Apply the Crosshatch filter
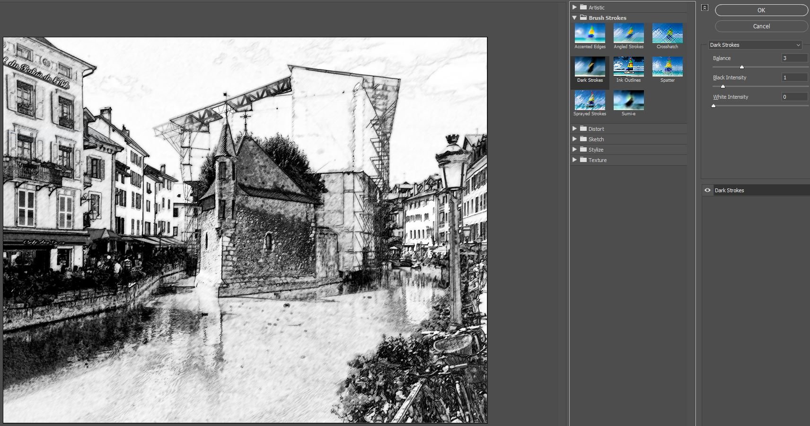This screenshot has width=810, height=426. (x=667, y=33)
